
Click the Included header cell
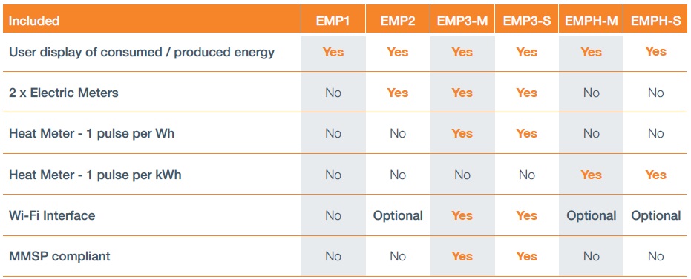(34, 21)
